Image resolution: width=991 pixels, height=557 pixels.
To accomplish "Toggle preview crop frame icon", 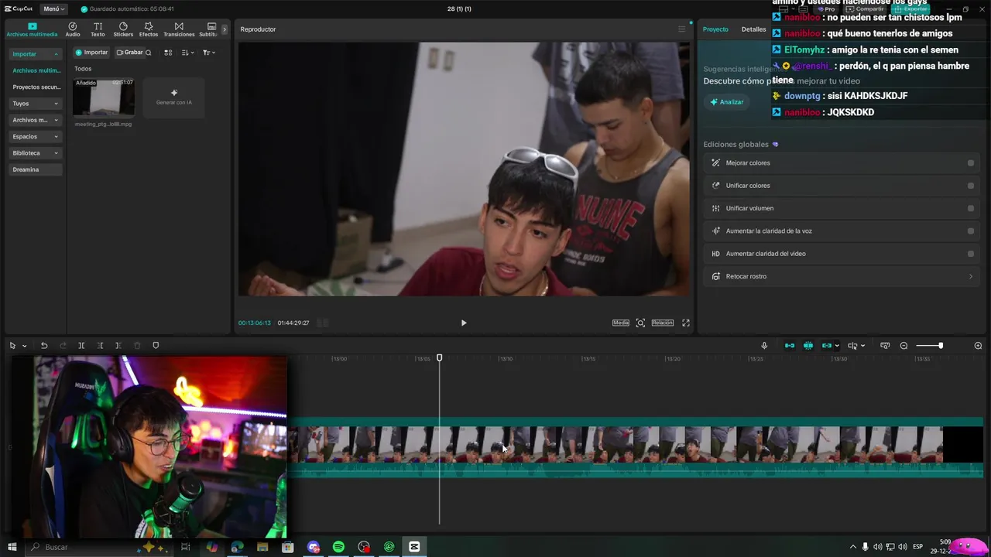I will coord(640,323).
